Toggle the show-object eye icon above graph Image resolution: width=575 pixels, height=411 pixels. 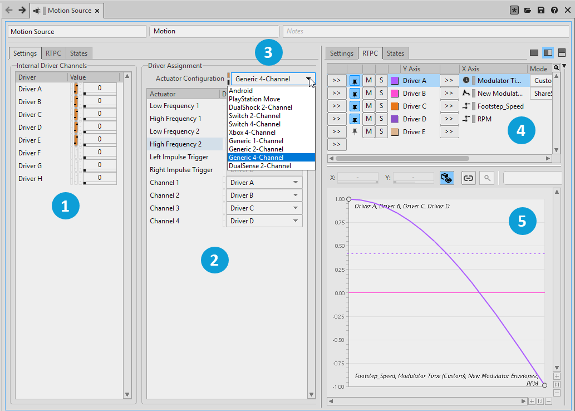[447, 178]
